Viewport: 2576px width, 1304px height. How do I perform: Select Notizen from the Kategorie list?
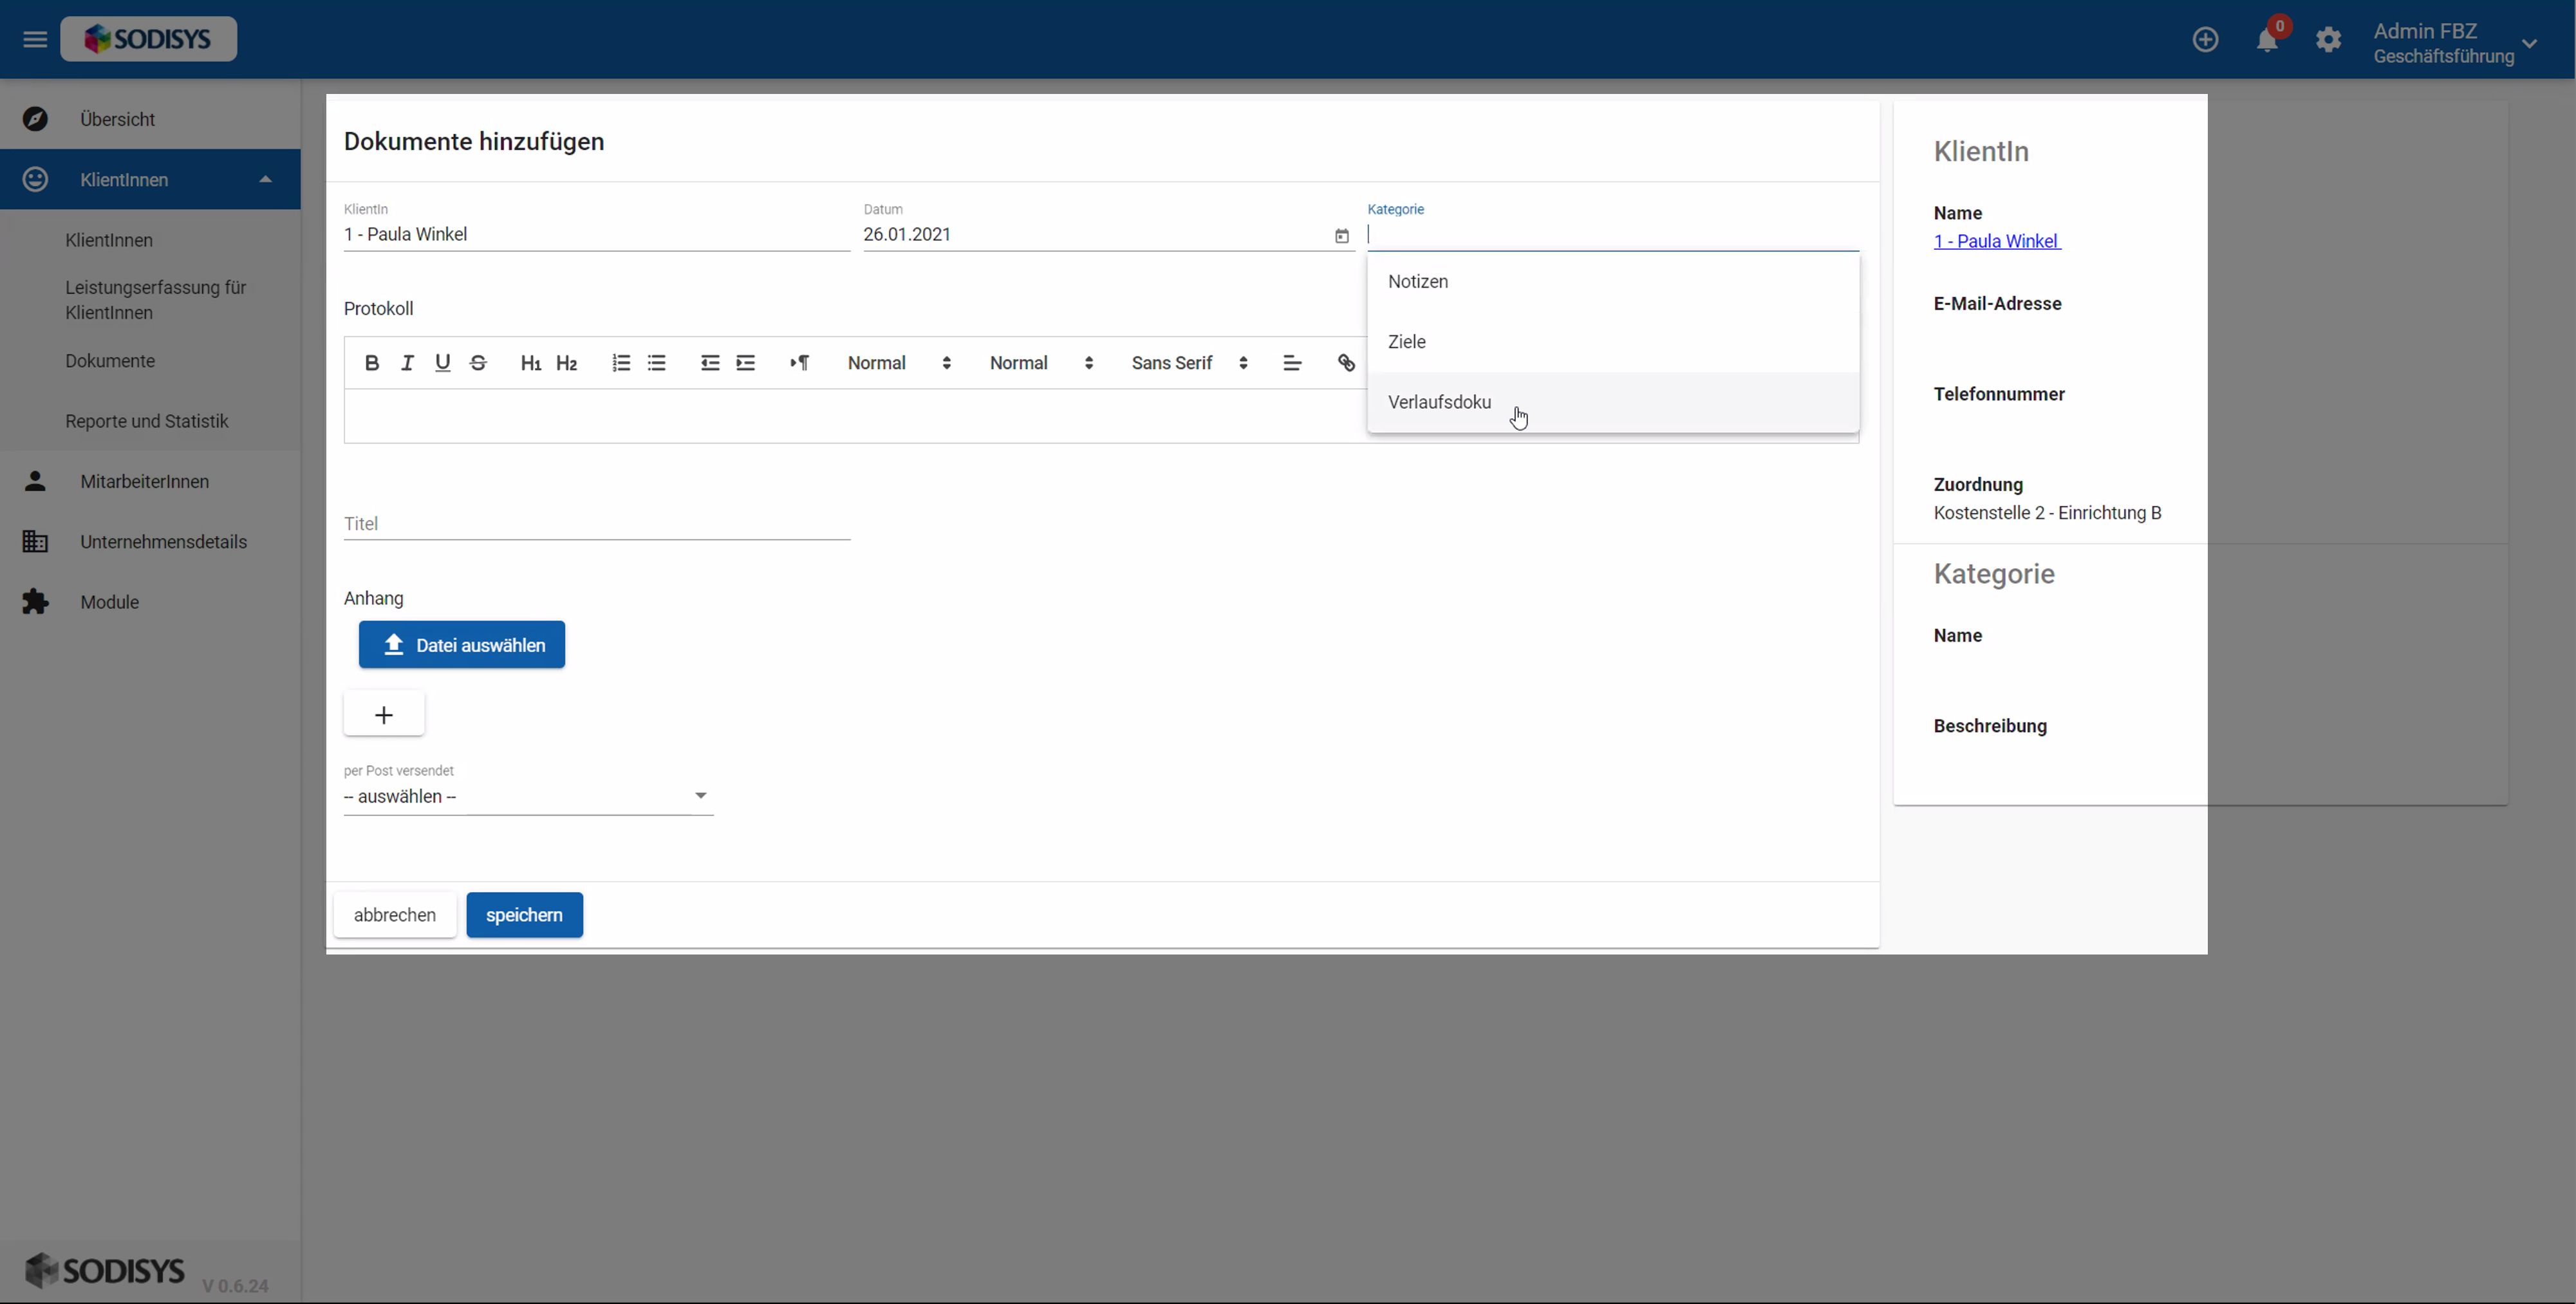click(1612, 281)
